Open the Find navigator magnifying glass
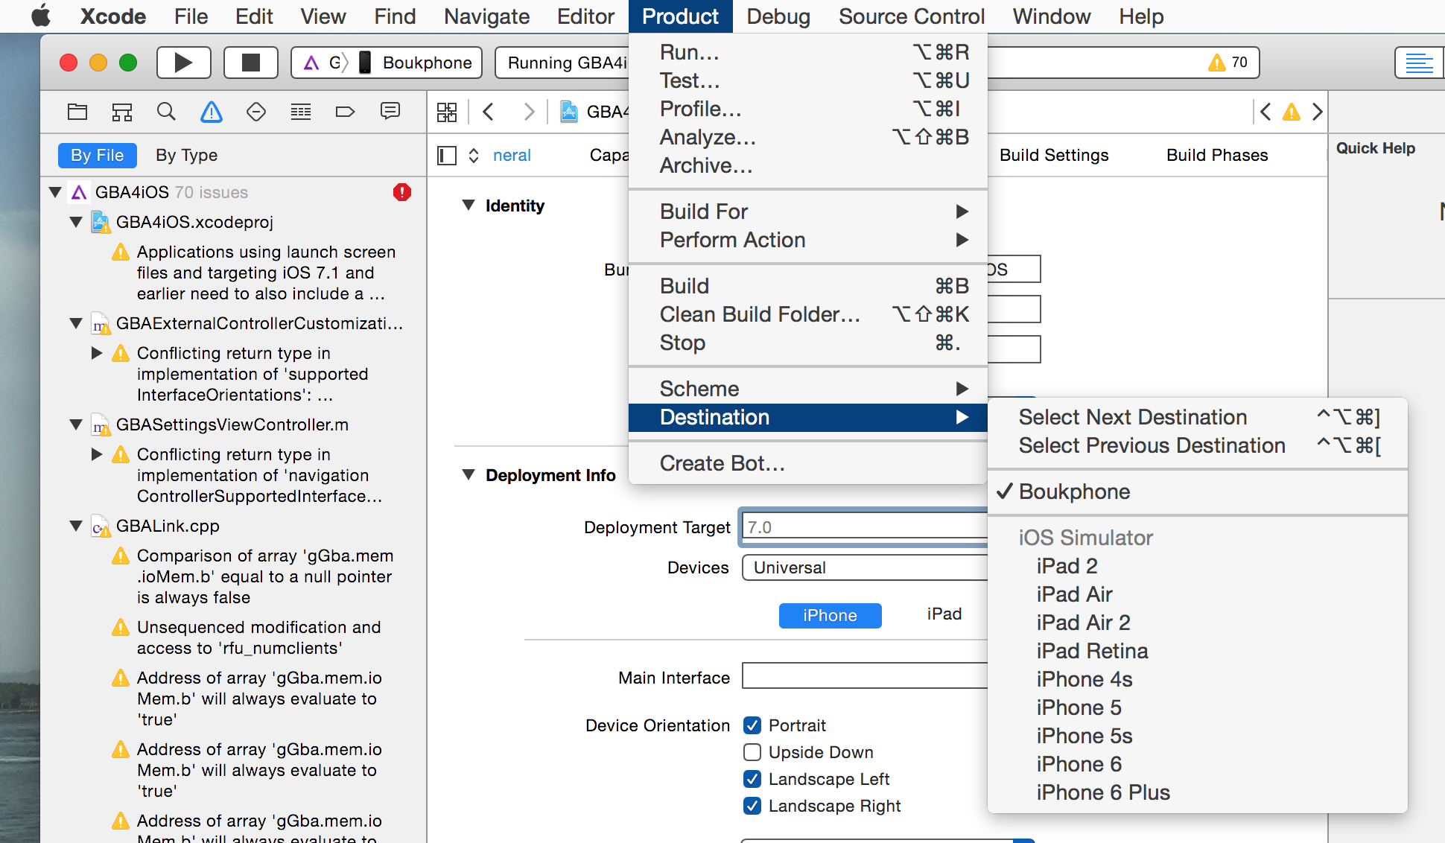The image size is (1445, 843). coord(166,112)
